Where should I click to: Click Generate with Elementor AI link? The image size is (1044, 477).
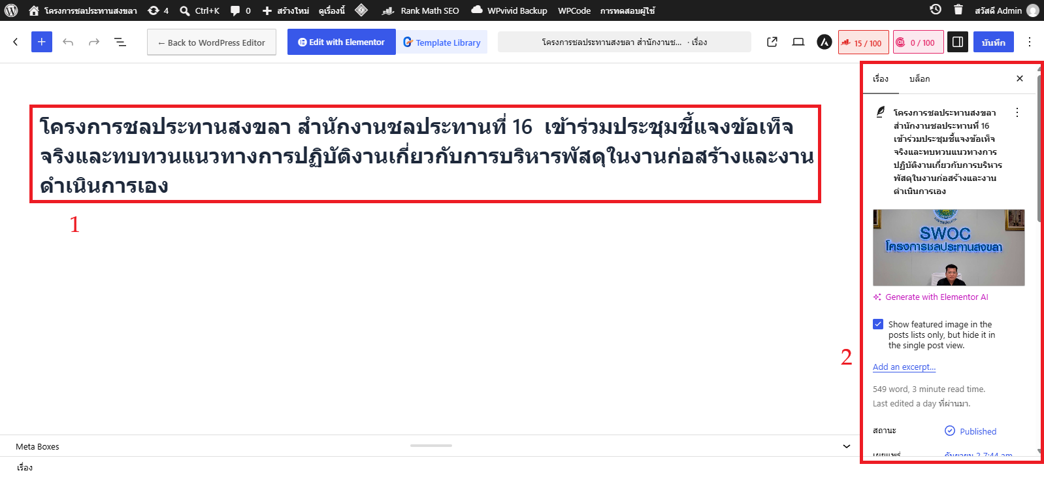click(x=931, y=297)
